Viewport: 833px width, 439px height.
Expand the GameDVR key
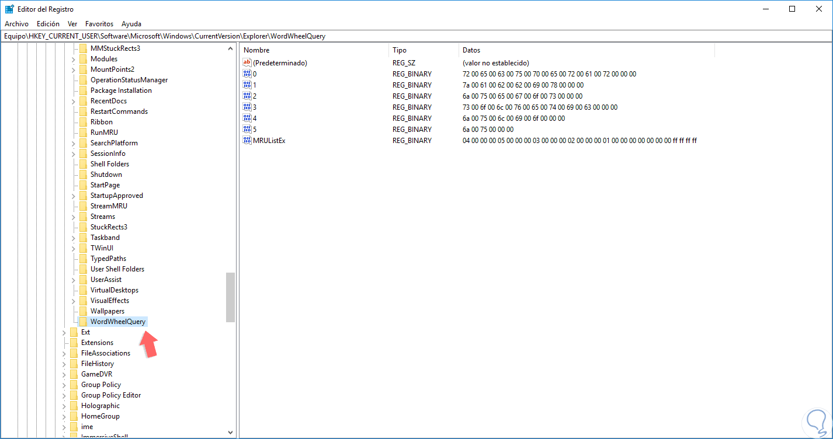tap(64, 374)
